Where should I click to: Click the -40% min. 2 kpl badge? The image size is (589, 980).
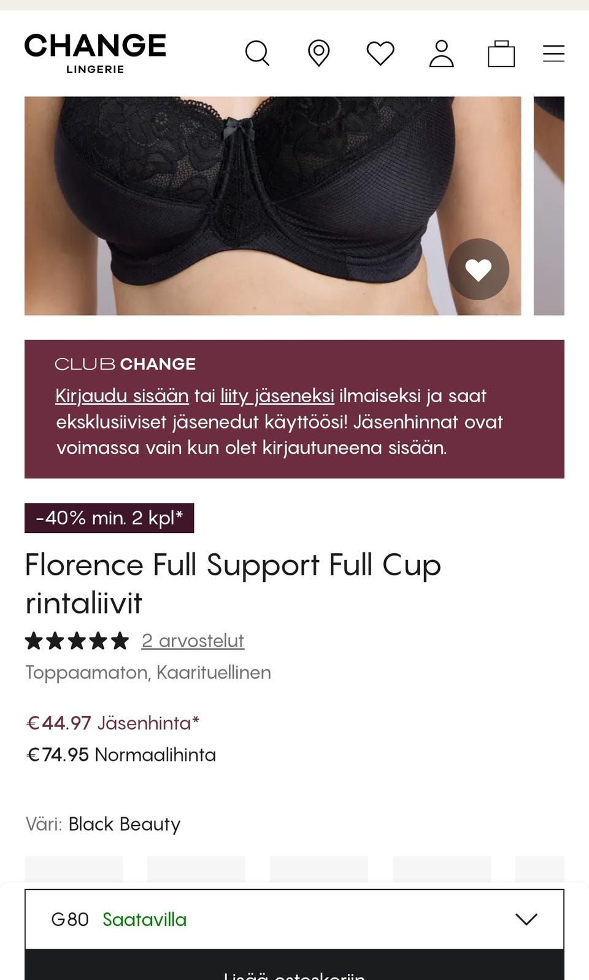tap(109, 518)
